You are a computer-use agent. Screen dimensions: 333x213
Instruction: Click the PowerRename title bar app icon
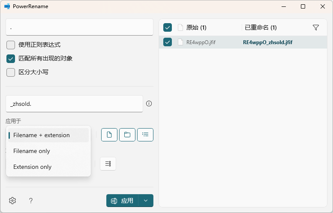click(x=7, y=6)
